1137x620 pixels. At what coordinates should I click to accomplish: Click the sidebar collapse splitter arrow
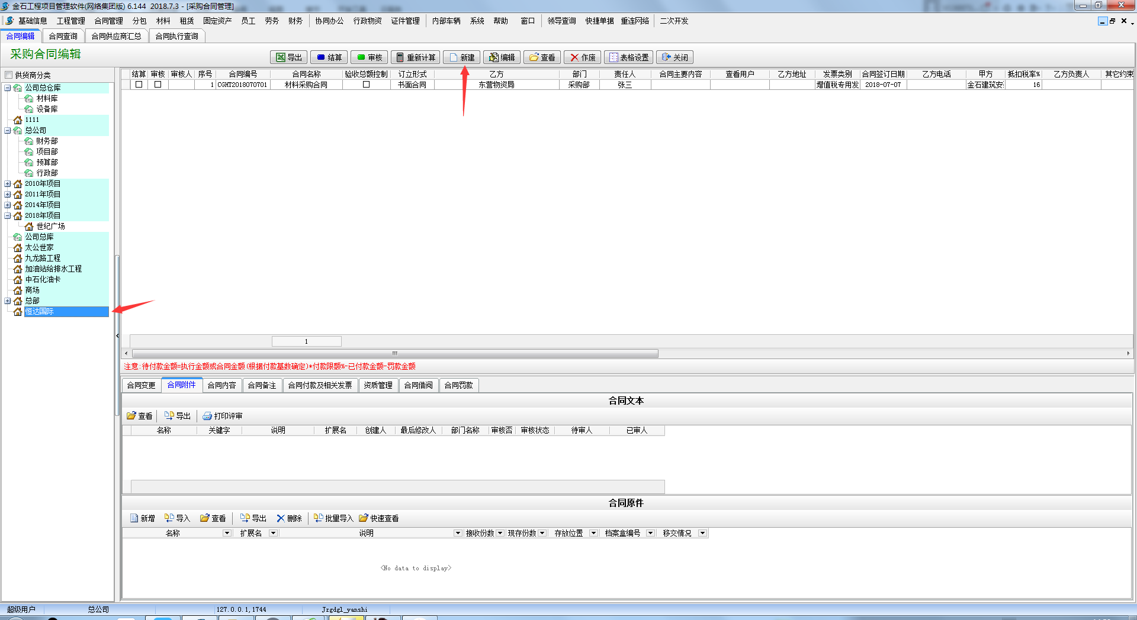[x=117, y=335]
